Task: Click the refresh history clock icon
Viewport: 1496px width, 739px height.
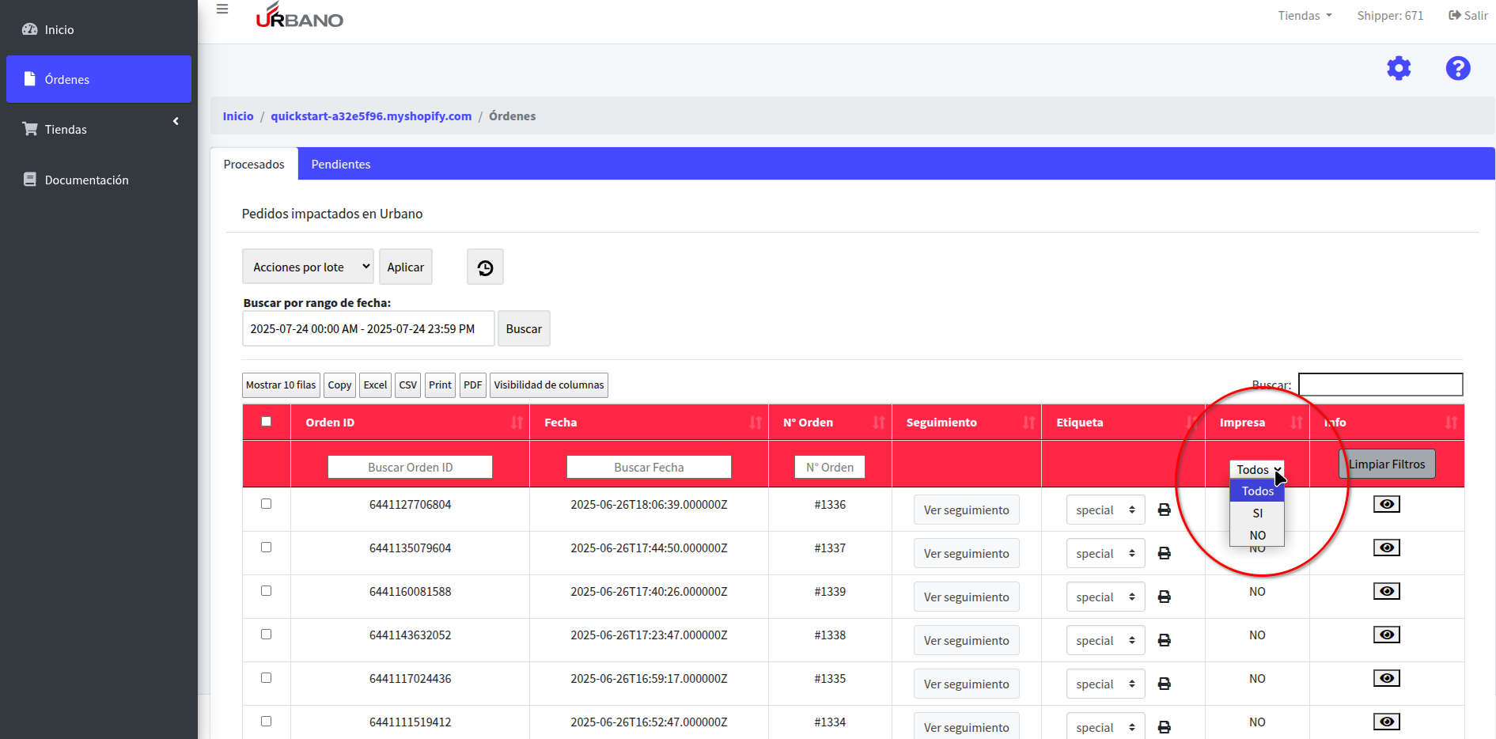Action: pyautogui.click(x=485, y=267)
